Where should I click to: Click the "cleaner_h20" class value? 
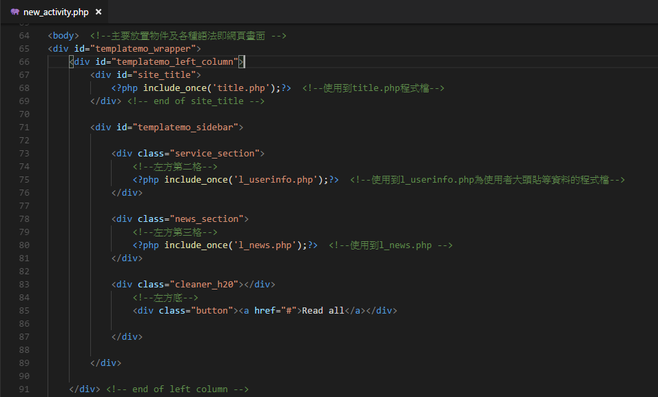click(204, 284)
